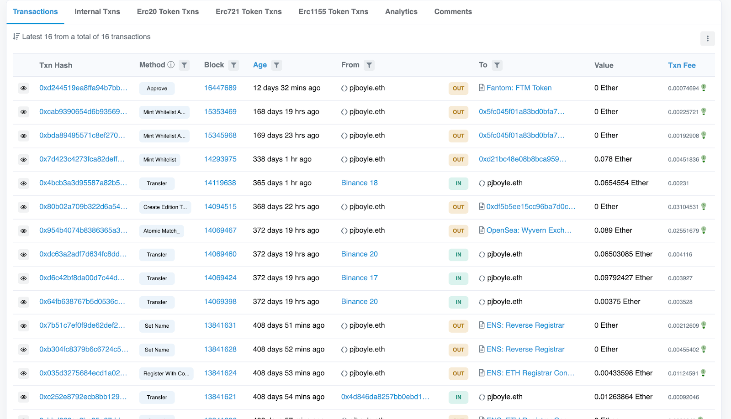Viewport: 731px width, 419px height.
Task: Click ENS icon beside pjboyle.eth in Approve row
Action: click(344, 88)
